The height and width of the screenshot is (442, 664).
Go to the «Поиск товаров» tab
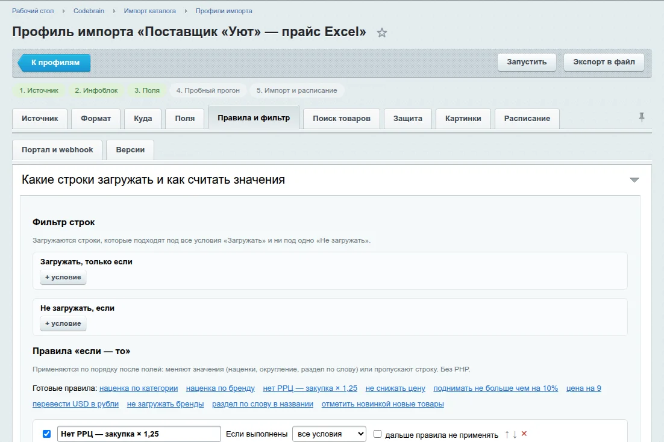341,119
